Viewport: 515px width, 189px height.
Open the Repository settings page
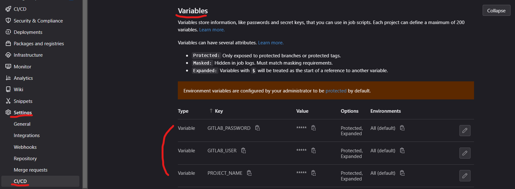tap(25, 159)
